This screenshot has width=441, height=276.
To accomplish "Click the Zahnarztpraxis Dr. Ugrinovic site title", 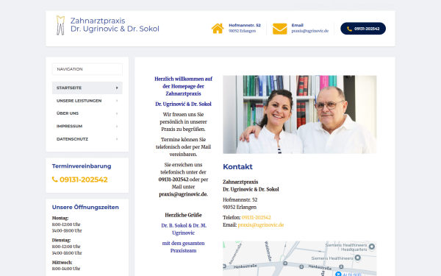I will (x=115, y=25).
